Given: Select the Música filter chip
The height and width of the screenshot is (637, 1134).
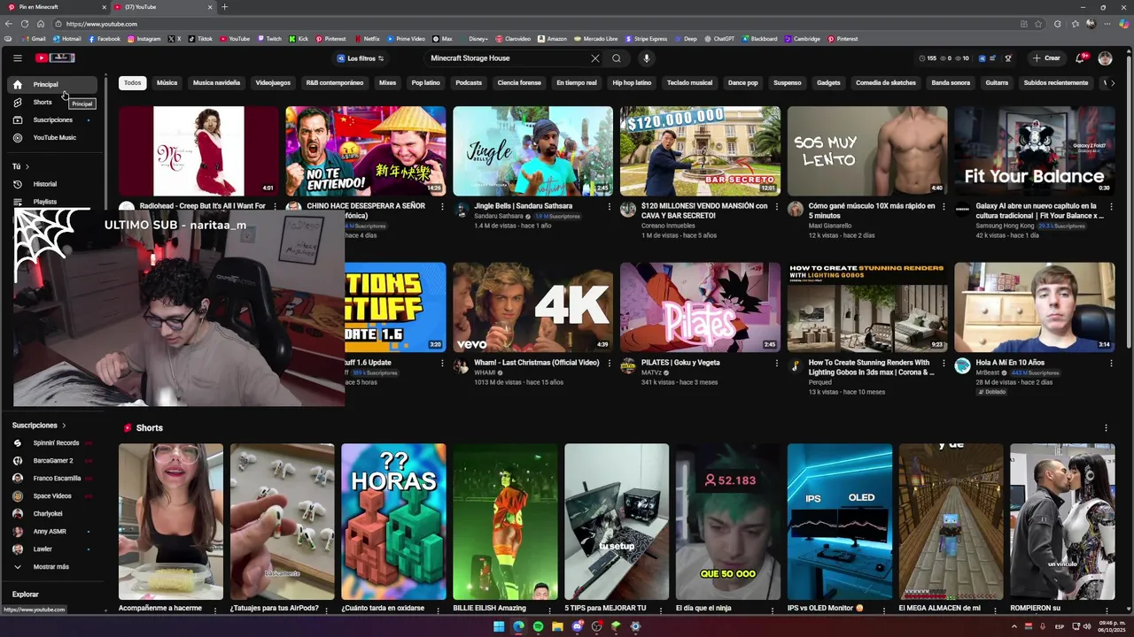Looking at the screenshot, I should click(x=167, y=83).
